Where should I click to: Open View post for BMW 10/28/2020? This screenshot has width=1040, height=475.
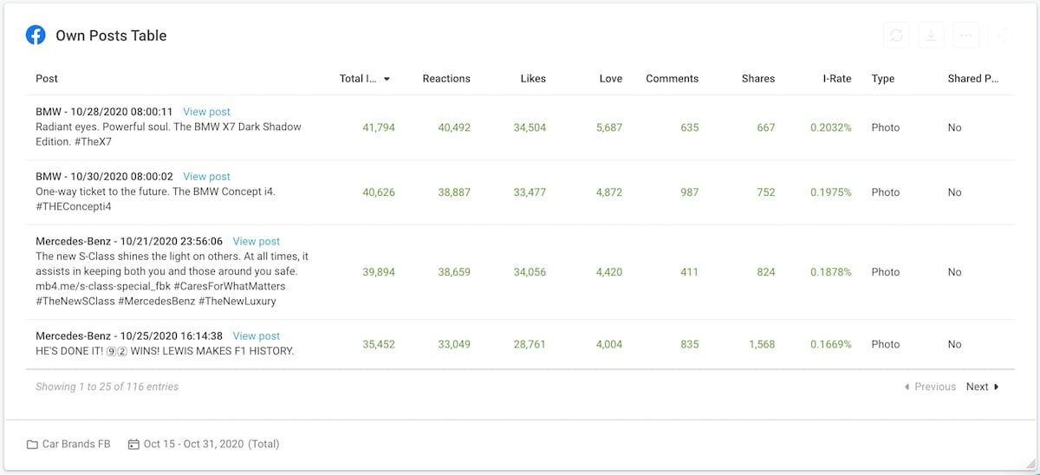click(x=207, y=112)
